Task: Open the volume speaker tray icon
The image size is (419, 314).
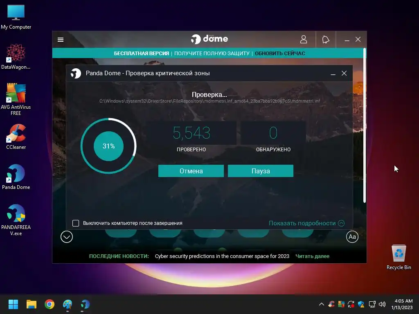Action: click(x=382, y=304)
